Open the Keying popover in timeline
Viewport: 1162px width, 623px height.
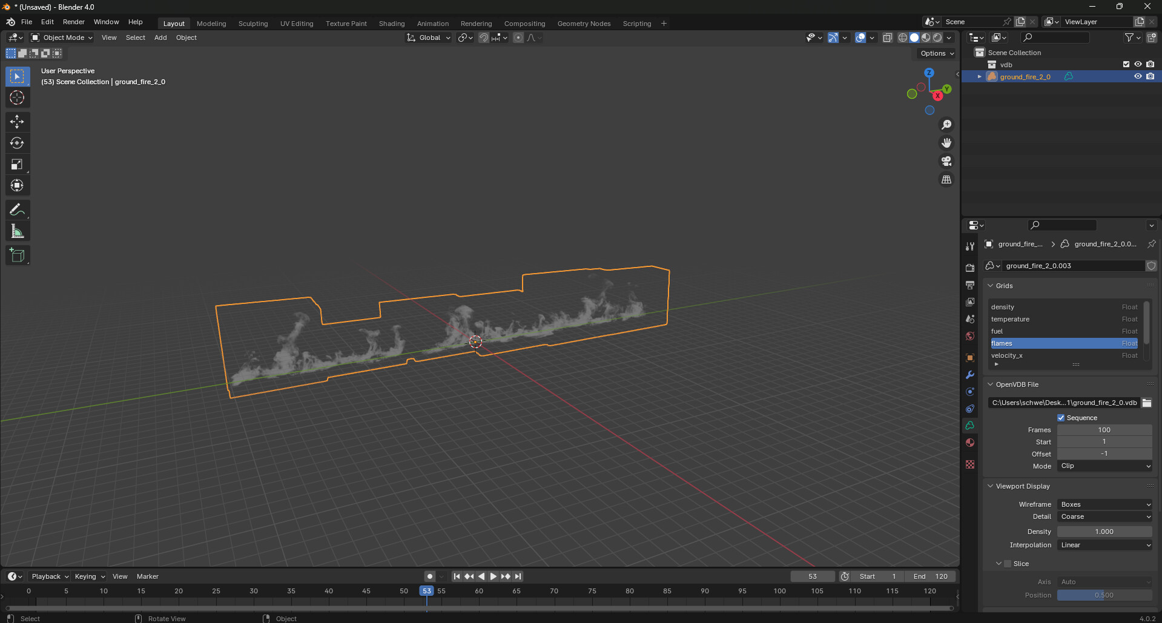(89, 576)
